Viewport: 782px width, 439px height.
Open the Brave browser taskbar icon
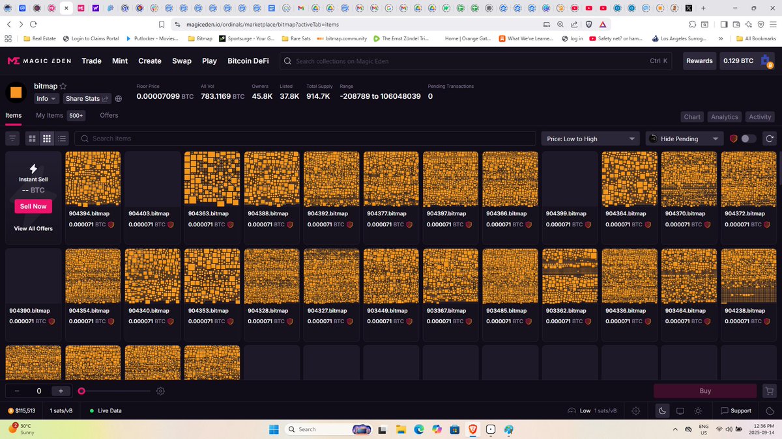pos(472,429)
